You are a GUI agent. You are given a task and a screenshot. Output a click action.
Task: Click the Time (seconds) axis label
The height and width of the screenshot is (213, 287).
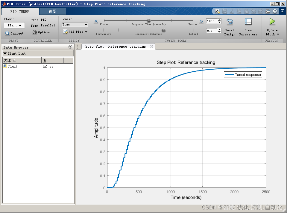[x=186, y=197]
